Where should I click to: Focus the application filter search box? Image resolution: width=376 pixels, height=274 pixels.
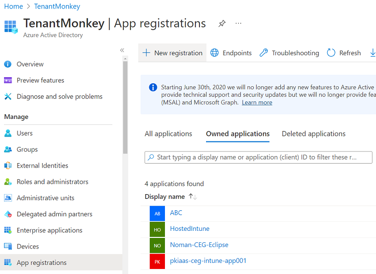click(x=258, y=157)
